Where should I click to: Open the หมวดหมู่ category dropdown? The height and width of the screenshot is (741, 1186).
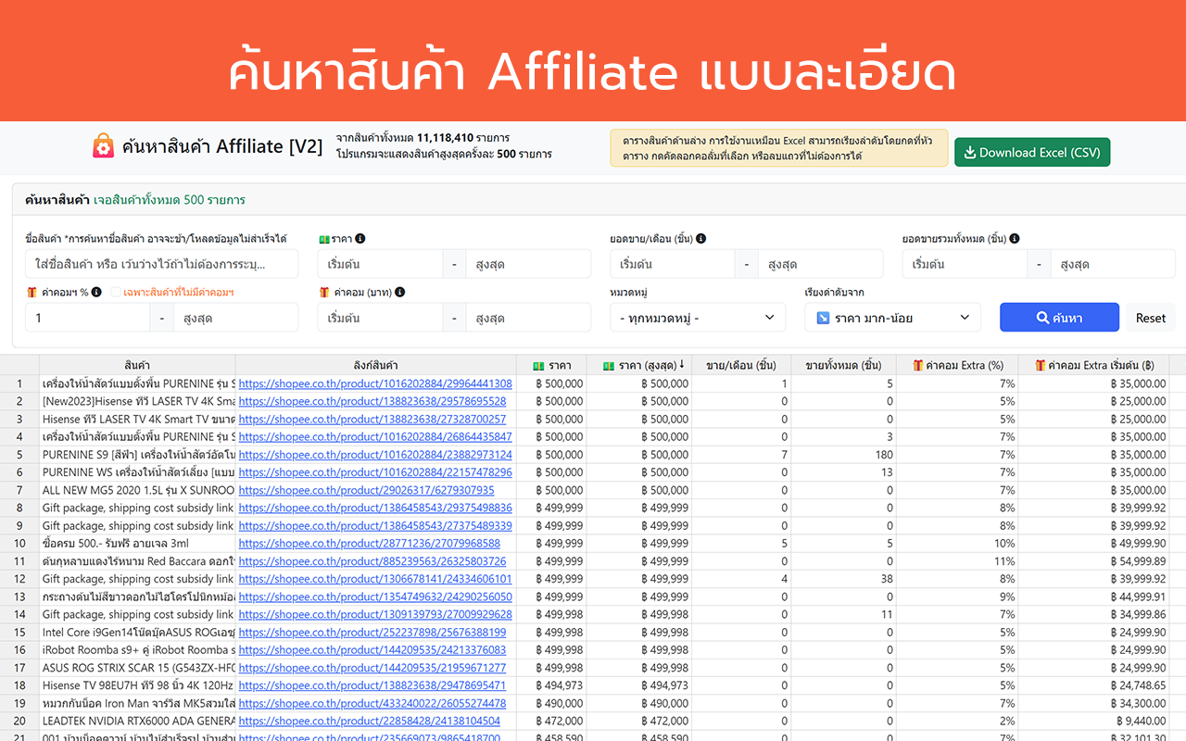click(698, 317)
